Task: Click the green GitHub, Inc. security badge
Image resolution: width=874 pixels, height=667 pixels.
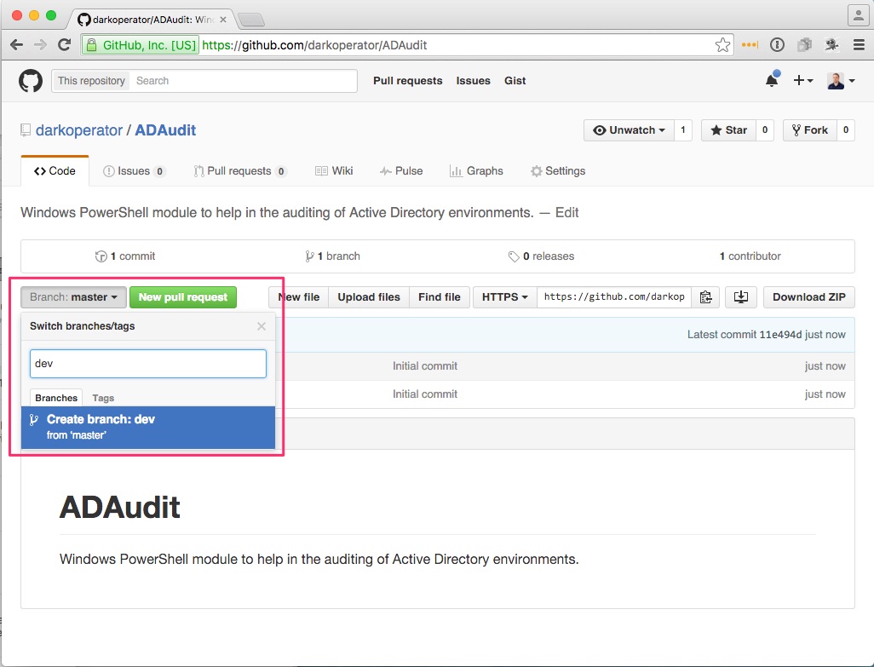Action: tap(141, 45)
